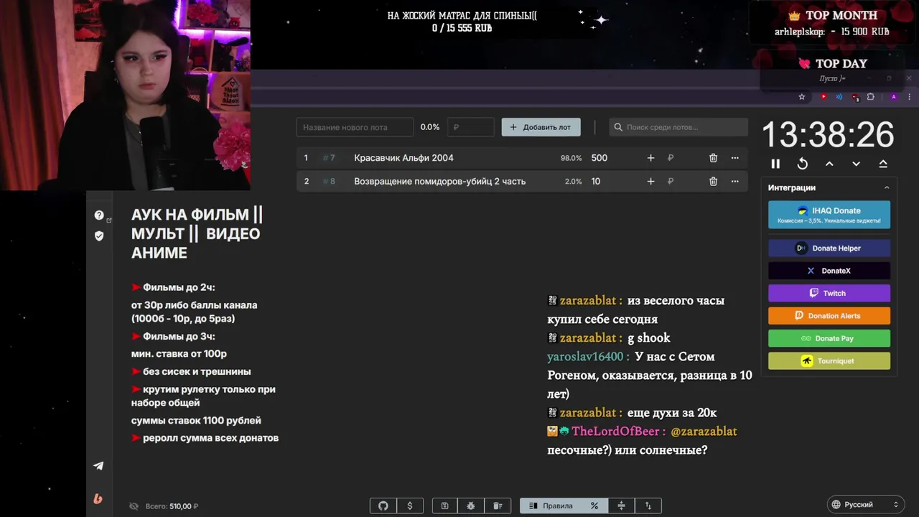Click the 98.0% value of Красавчик Альфи
919x517 pixels.
coord(571,158)
